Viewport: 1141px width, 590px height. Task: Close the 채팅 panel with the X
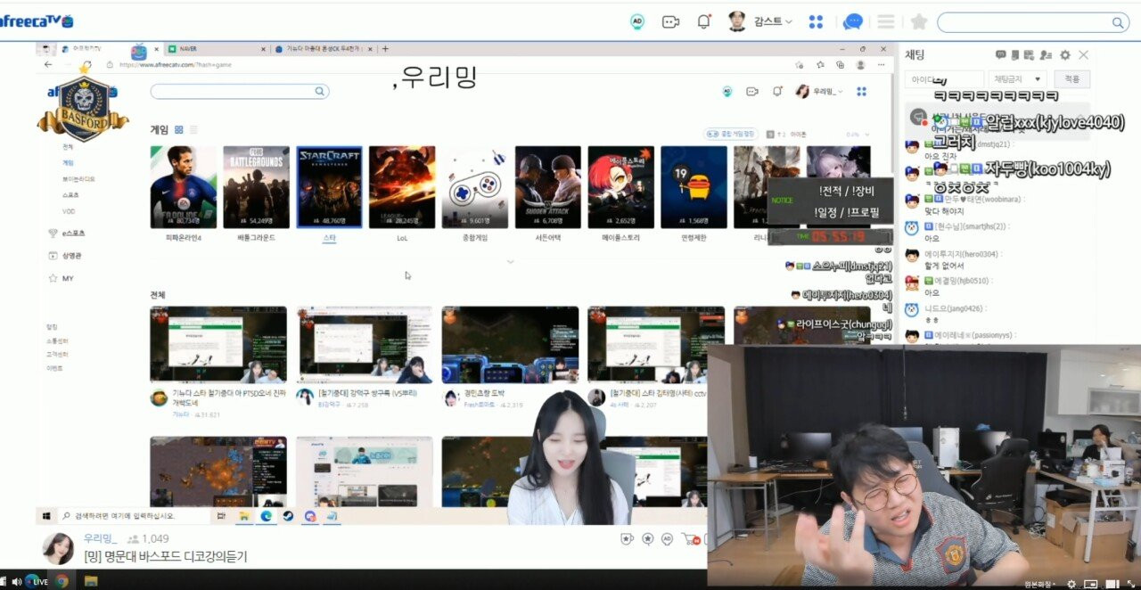(x=1083, y=55)
